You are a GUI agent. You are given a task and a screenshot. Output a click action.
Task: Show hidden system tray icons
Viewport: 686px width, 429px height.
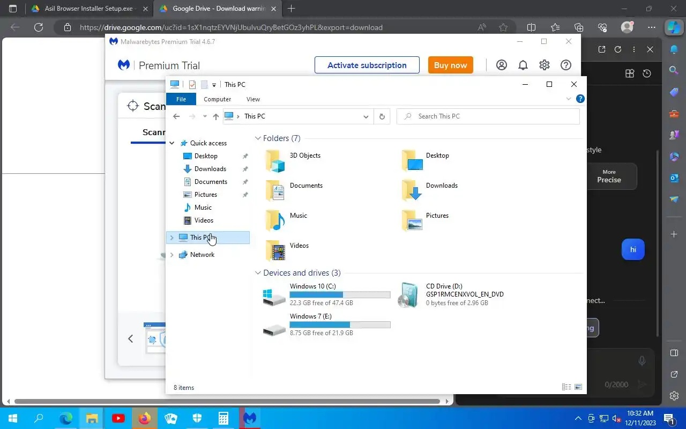point(578,418)
